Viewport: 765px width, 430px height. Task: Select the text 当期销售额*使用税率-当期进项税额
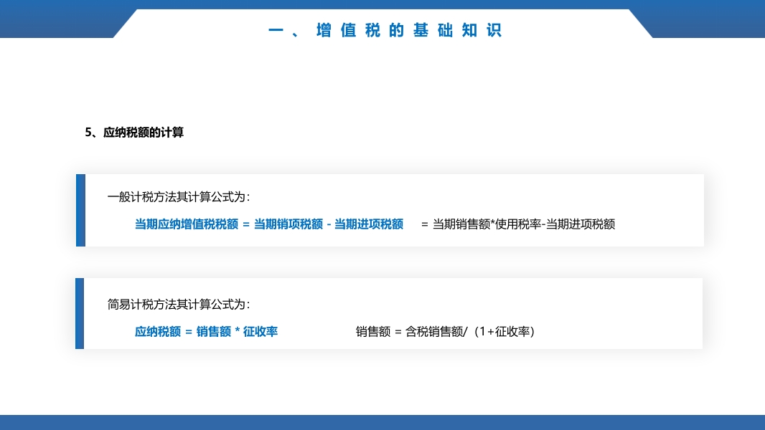523,224
